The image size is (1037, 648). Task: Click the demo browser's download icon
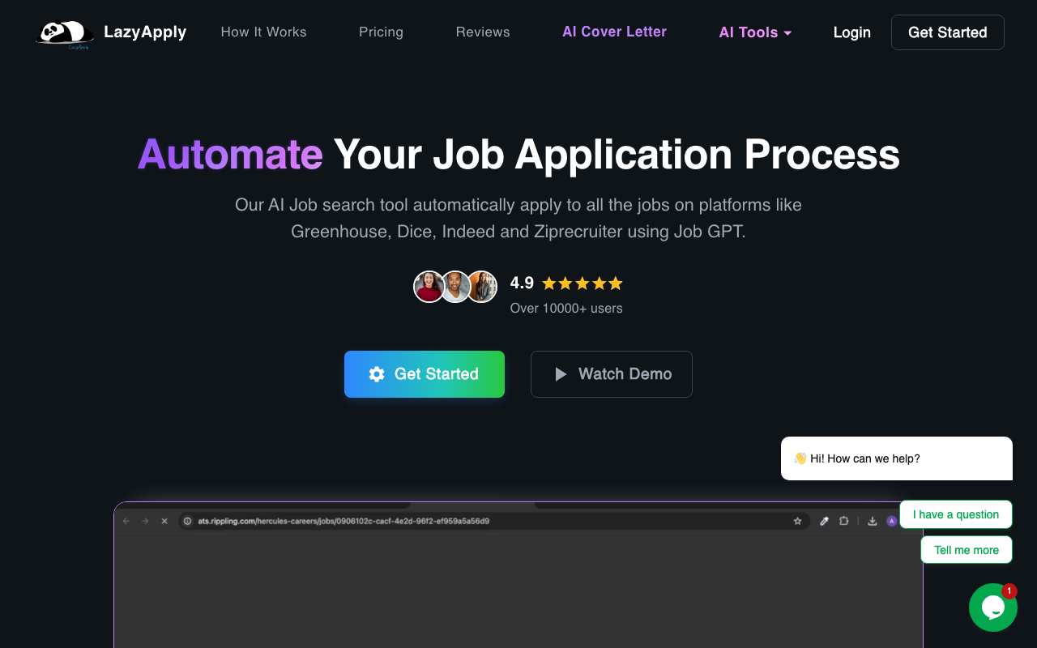[x=873, y=521]
